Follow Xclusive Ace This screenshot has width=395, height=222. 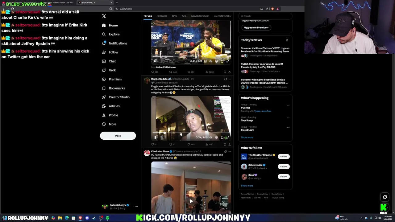(x=284, y=166)
